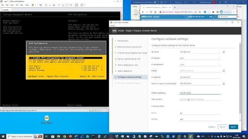This screenshot has width=248, height=139.
Task: Click the Chrome home icon
Action: (x=155, y=12)
